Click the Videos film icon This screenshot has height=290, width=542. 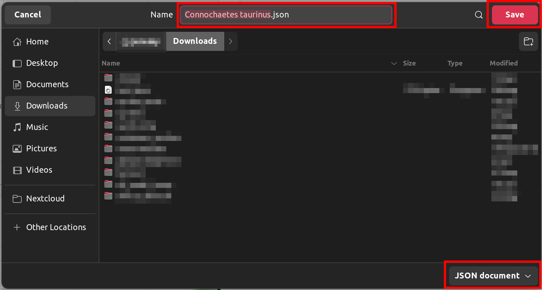17,170
